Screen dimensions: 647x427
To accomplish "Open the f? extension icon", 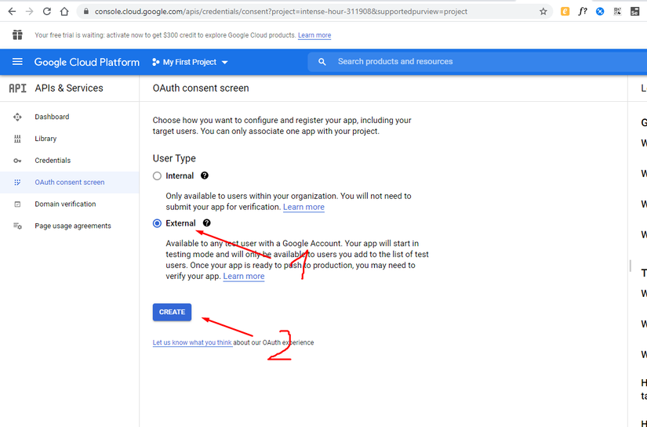I will pos(582,12).
